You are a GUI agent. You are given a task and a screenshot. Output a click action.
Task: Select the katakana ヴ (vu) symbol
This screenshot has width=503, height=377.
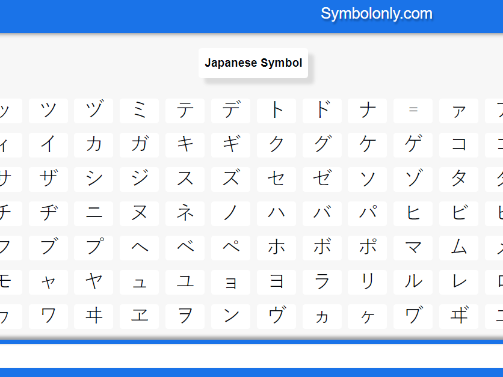tap(276, 316)
